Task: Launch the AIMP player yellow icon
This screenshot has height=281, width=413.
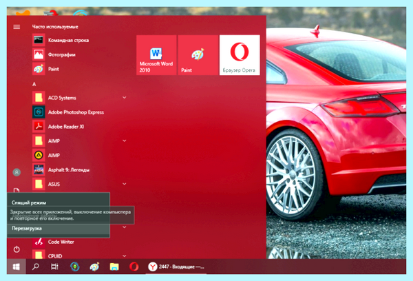Action: (39, 155)
